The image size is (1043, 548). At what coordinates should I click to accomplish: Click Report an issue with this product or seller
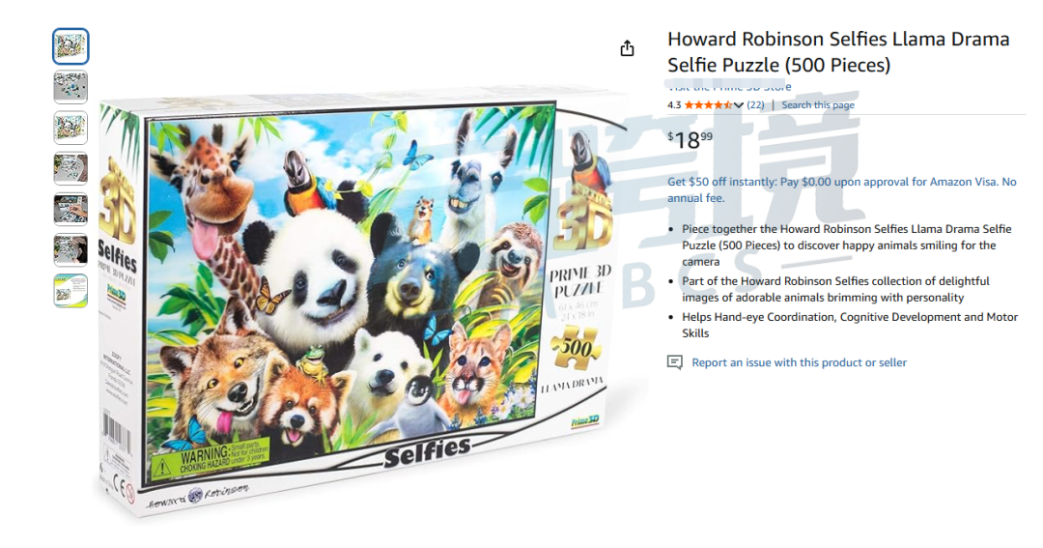click(799, 362)
